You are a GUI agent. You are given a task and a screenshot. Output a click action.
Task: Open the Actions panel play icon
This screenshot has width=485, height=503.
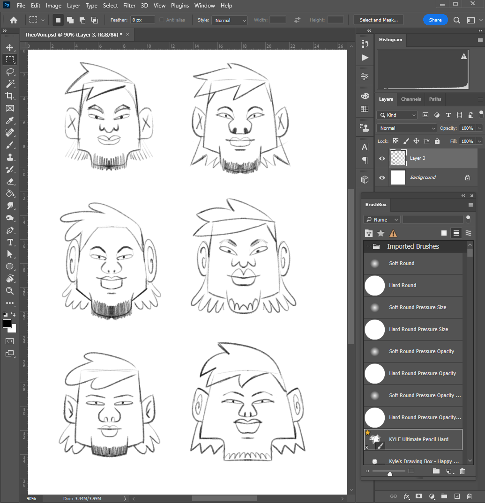coord(365,58)
